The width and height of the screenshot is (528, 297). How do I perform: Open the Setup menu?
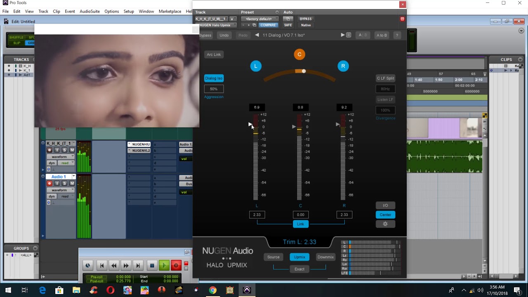[129, 11]
